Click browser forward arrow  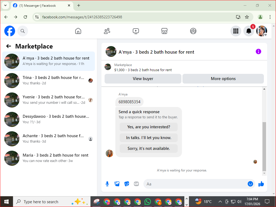tap(16, 17)
